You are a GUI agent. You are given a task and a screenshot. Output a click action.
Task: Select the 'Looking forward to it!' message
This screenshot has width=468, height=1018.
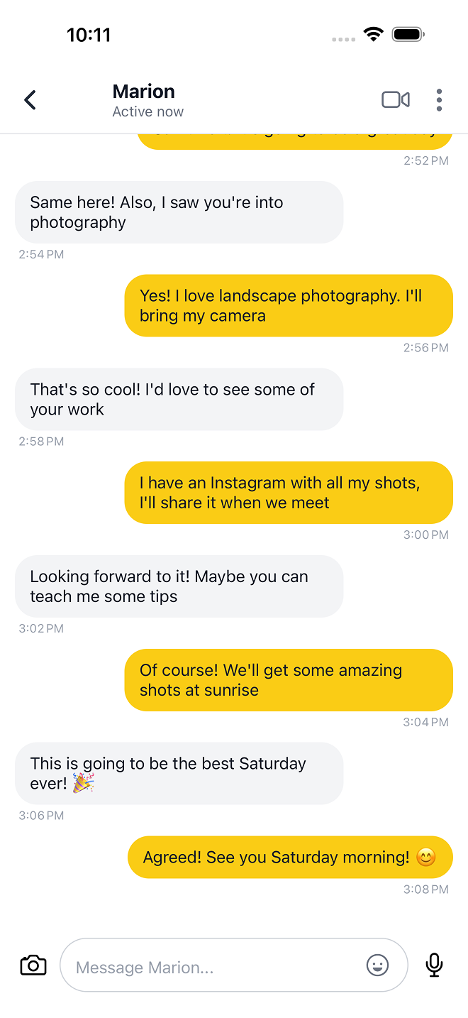(179, 586)
